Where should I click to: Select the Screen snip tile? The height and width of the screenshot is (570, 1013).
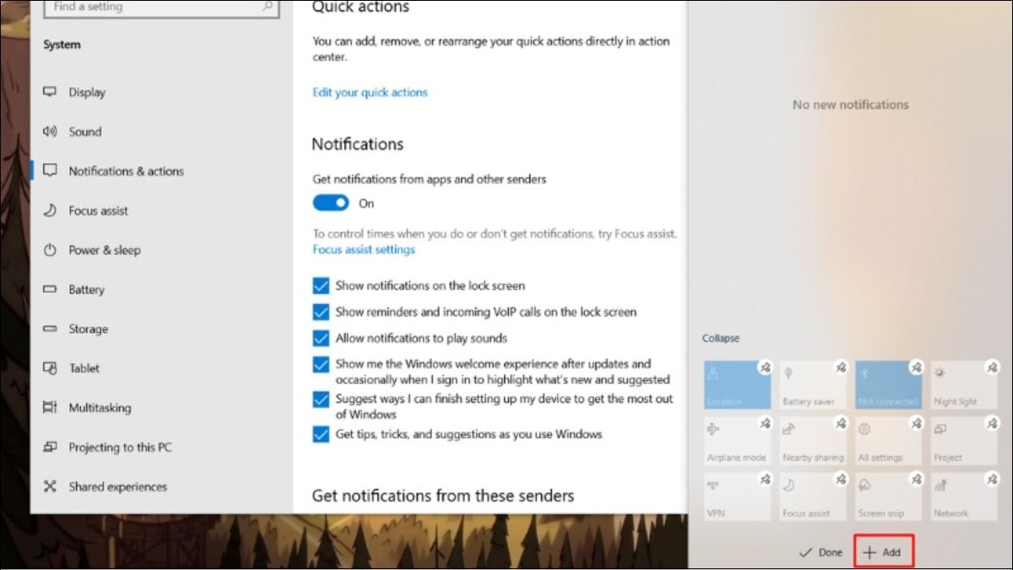click(x=890, y=497)
